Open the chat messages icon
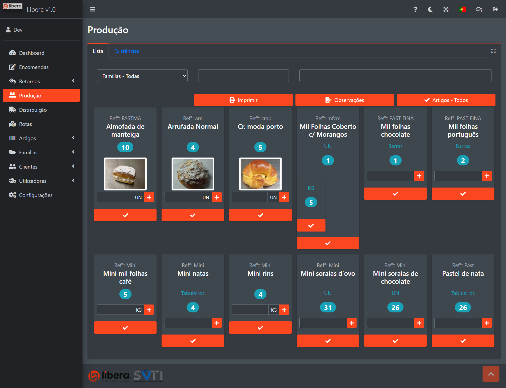This screenshot has width=506, height=388. [x=479, y=9]
